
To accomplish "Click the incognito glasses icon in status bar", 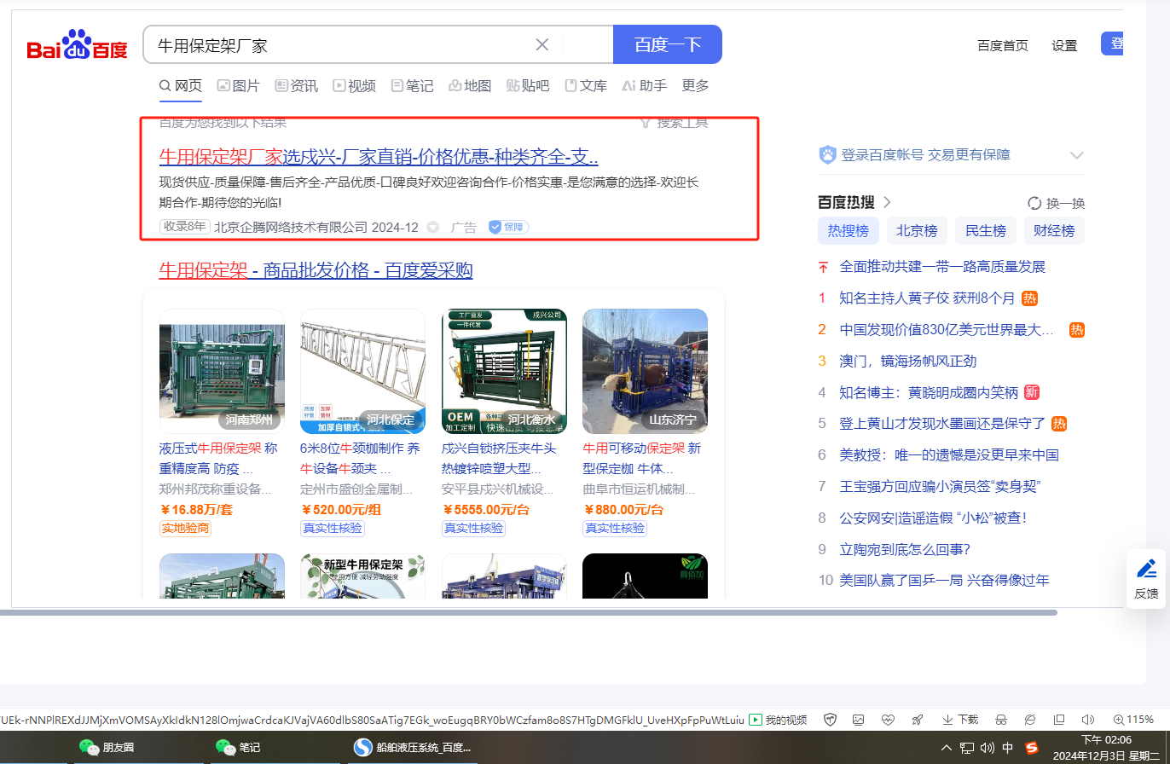I will [x=1001, y=720].
